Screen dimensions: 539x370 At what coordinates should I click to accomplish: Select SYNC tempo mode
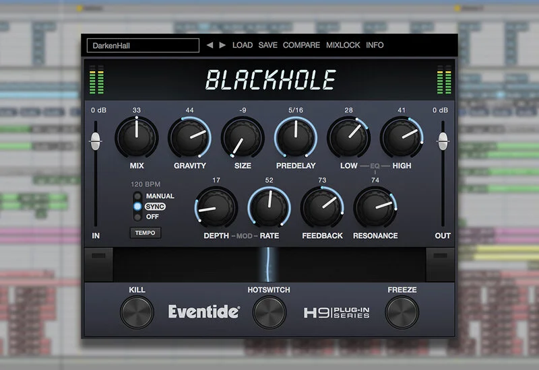138,207
